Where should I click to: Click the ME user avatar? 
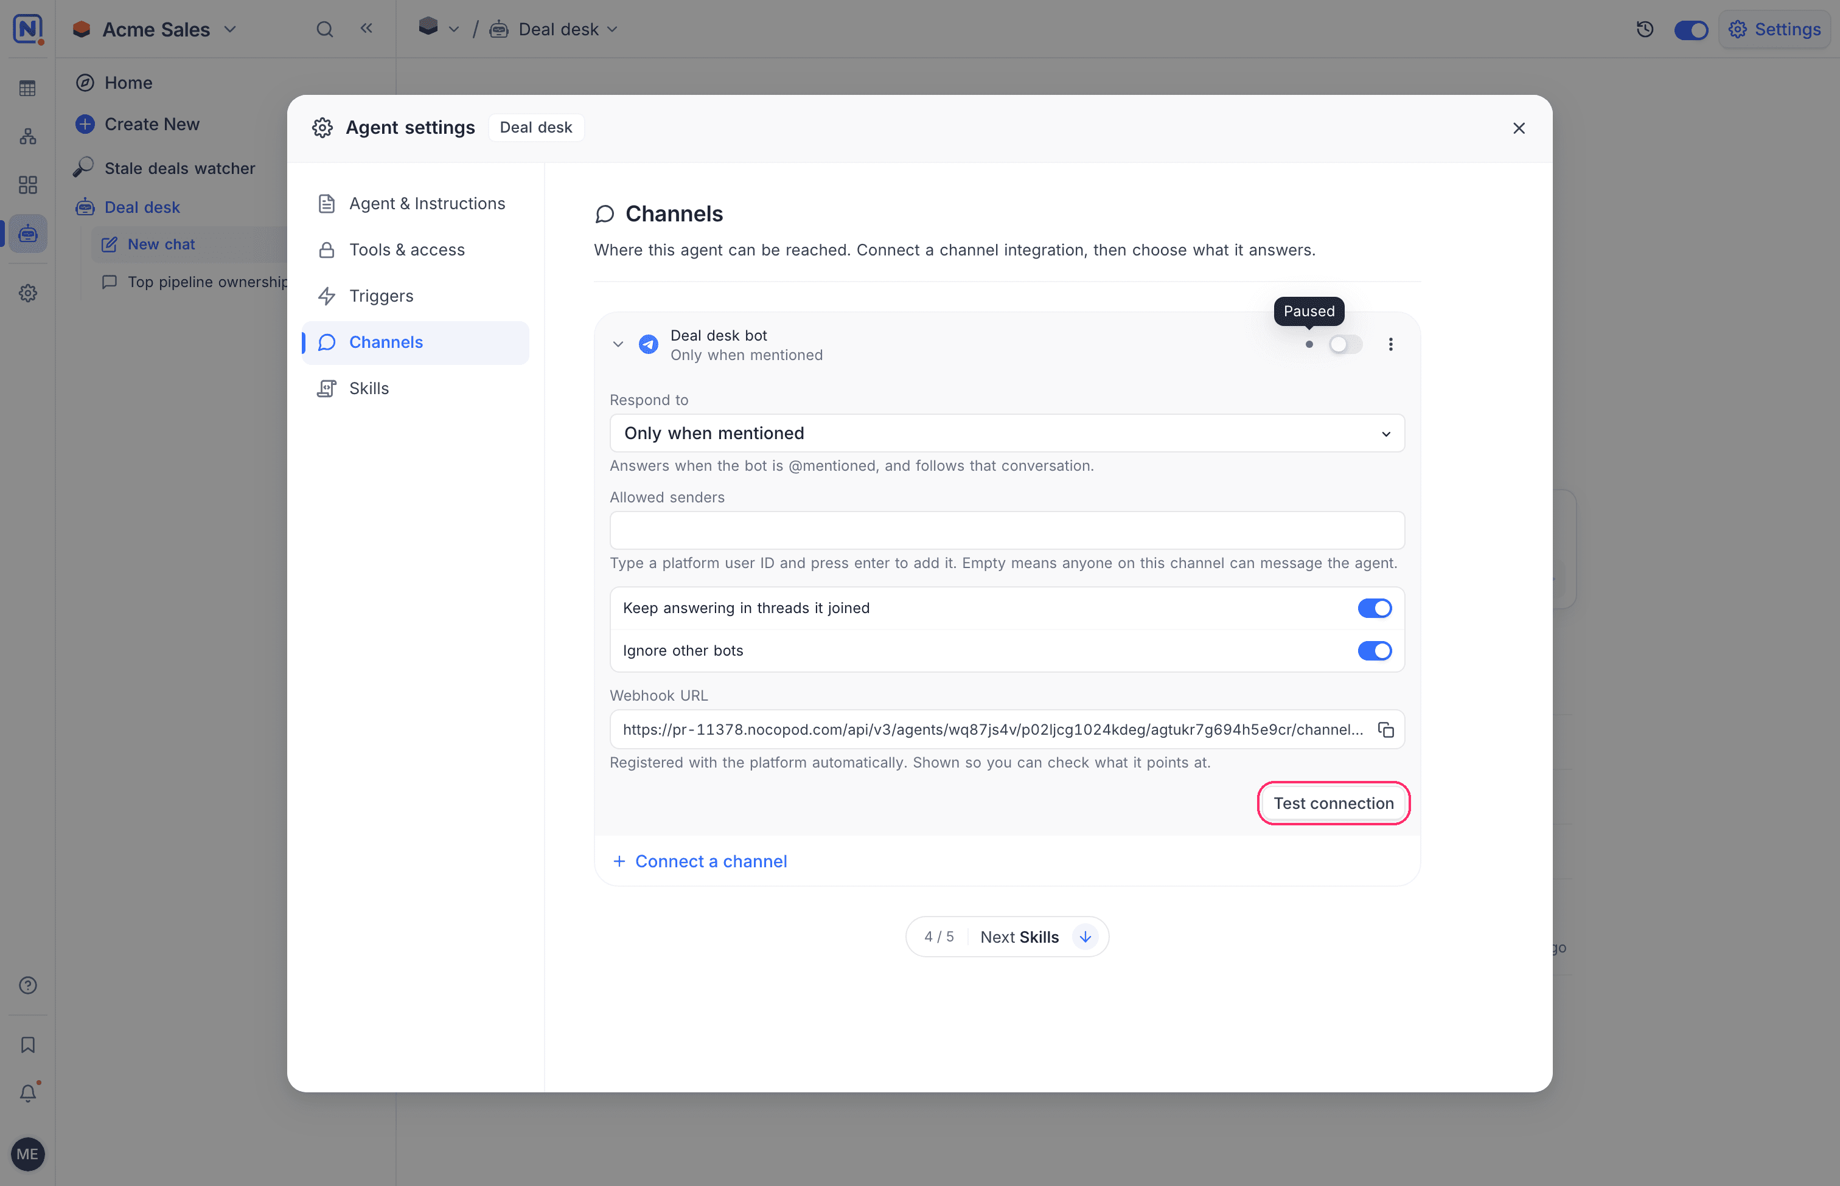[x=28, y=1154]
